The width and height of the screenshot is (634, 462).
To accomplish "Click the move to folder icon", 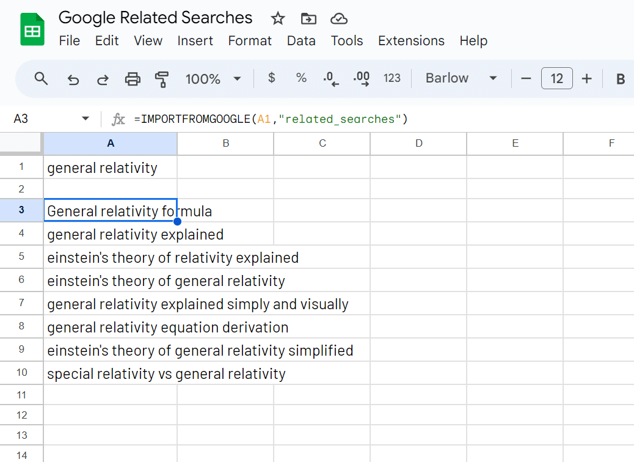I will (308, 18).
